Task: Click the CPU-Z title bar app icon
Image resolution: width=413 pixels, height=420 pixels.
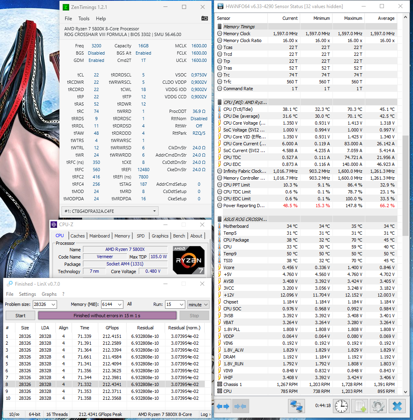Action: (x=54, y=225)
